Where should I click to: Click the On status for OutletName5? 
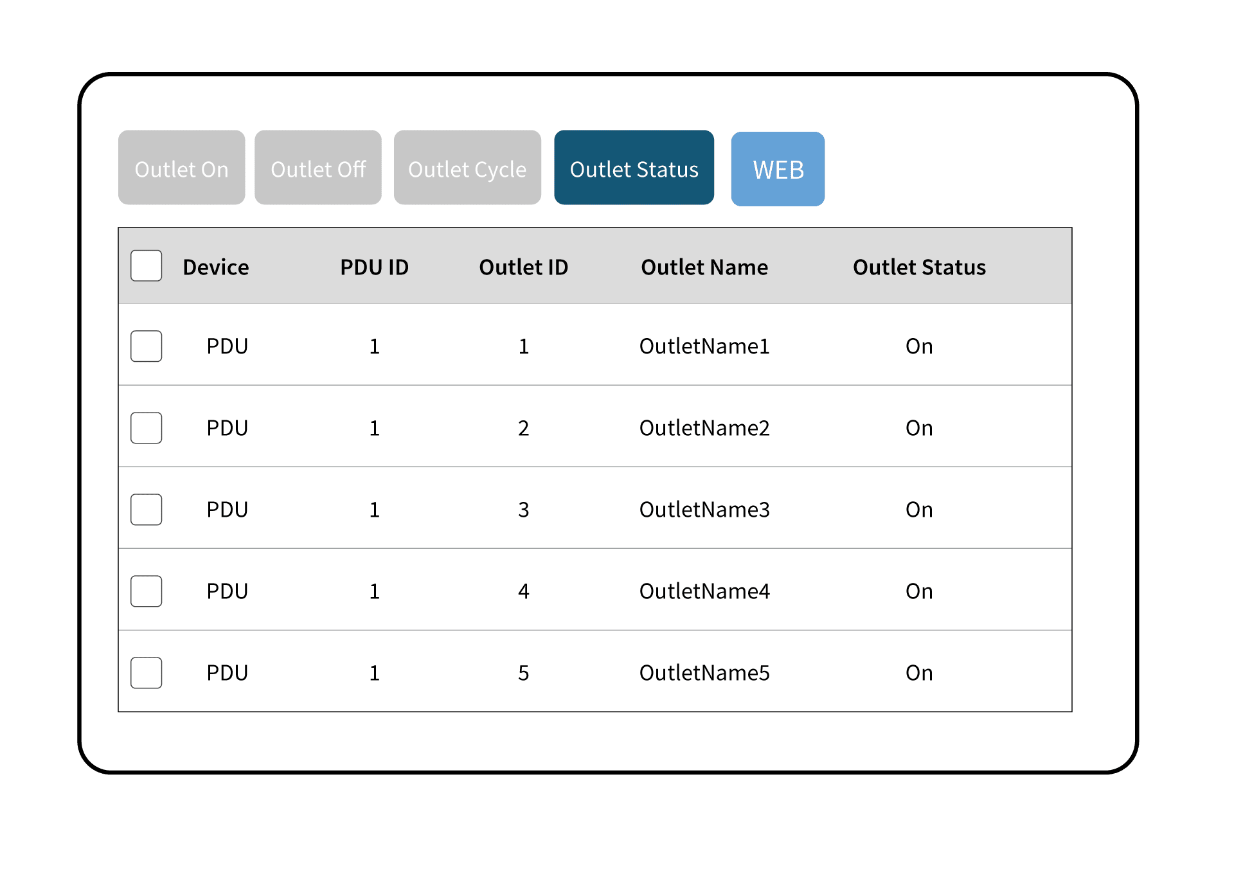pyautogui.click(x=919, y=673)
